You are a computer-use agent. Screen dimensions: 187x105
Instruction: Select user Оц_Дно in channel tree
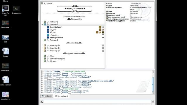pos(53,30)
